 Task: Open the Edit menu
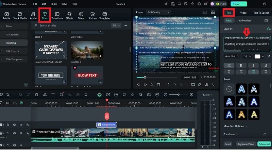(44, 4)
